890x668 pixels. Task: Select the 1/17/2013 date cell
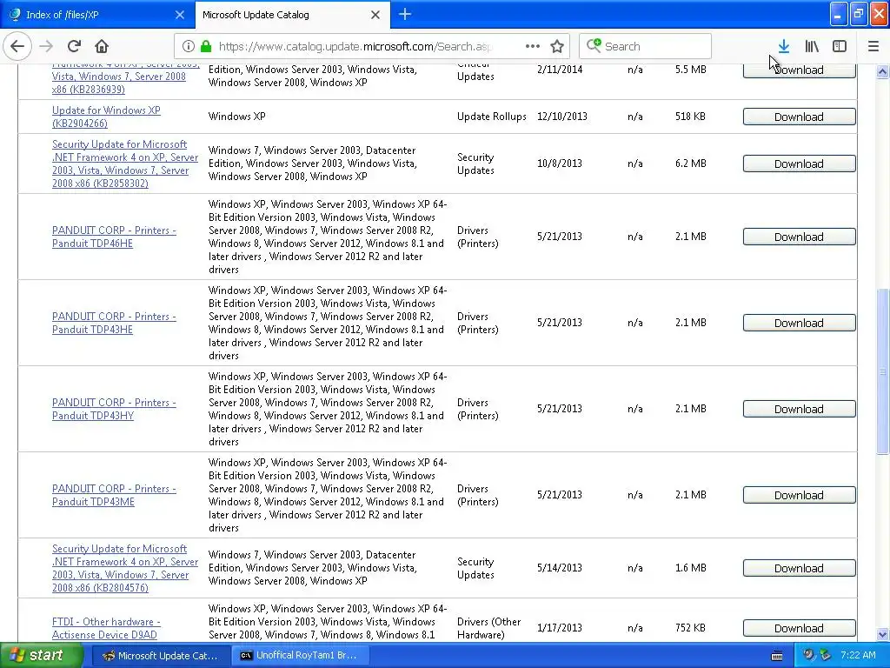coord(559,628)
